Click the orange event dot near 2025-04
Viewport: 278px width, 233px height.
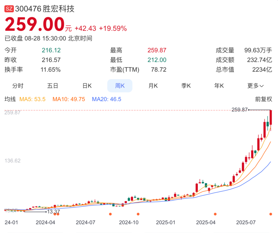(x=215, y=214)
